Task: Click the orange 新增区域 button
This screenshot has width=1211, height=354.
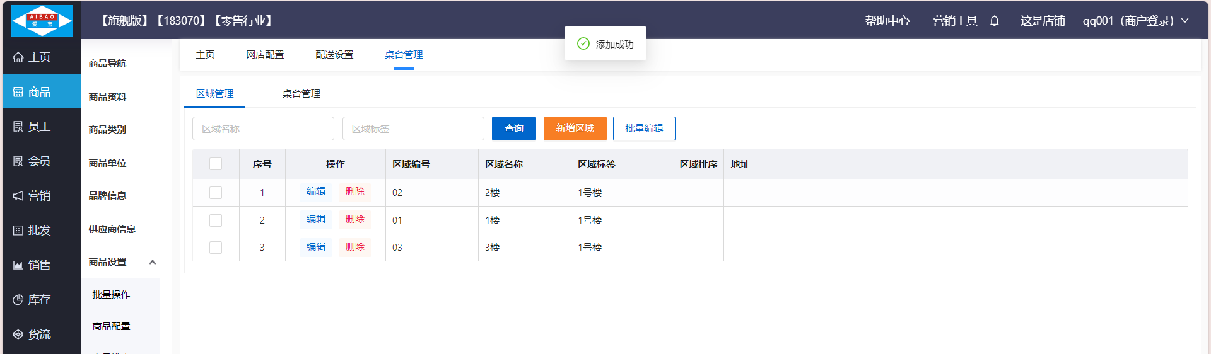Action: coord(575,128)
